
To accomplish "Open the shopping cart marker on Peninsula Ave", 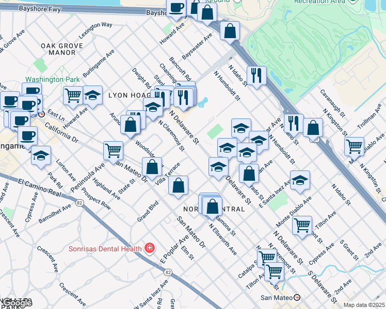I will [x=113, y=151].
